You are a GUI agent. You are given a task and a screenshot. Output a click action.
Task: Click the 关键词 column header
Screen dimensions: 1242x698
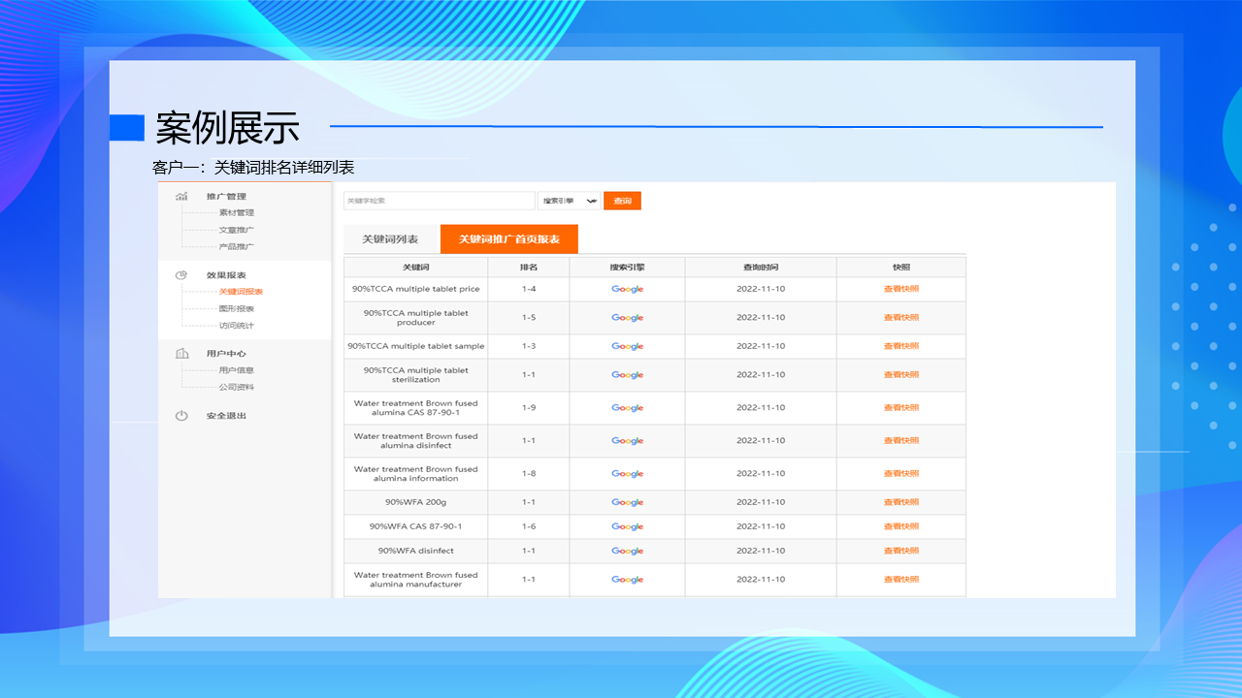tap(415, 267)
